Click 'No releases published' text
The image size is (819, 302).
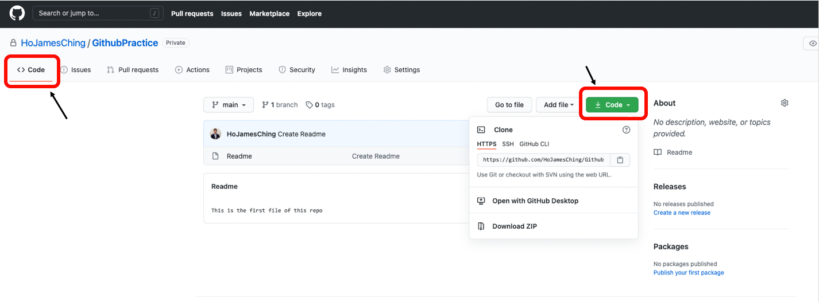(x=683, y=204)
